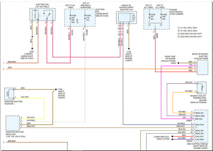Click the 'ORG' wire label at line 2

point(10,68)
